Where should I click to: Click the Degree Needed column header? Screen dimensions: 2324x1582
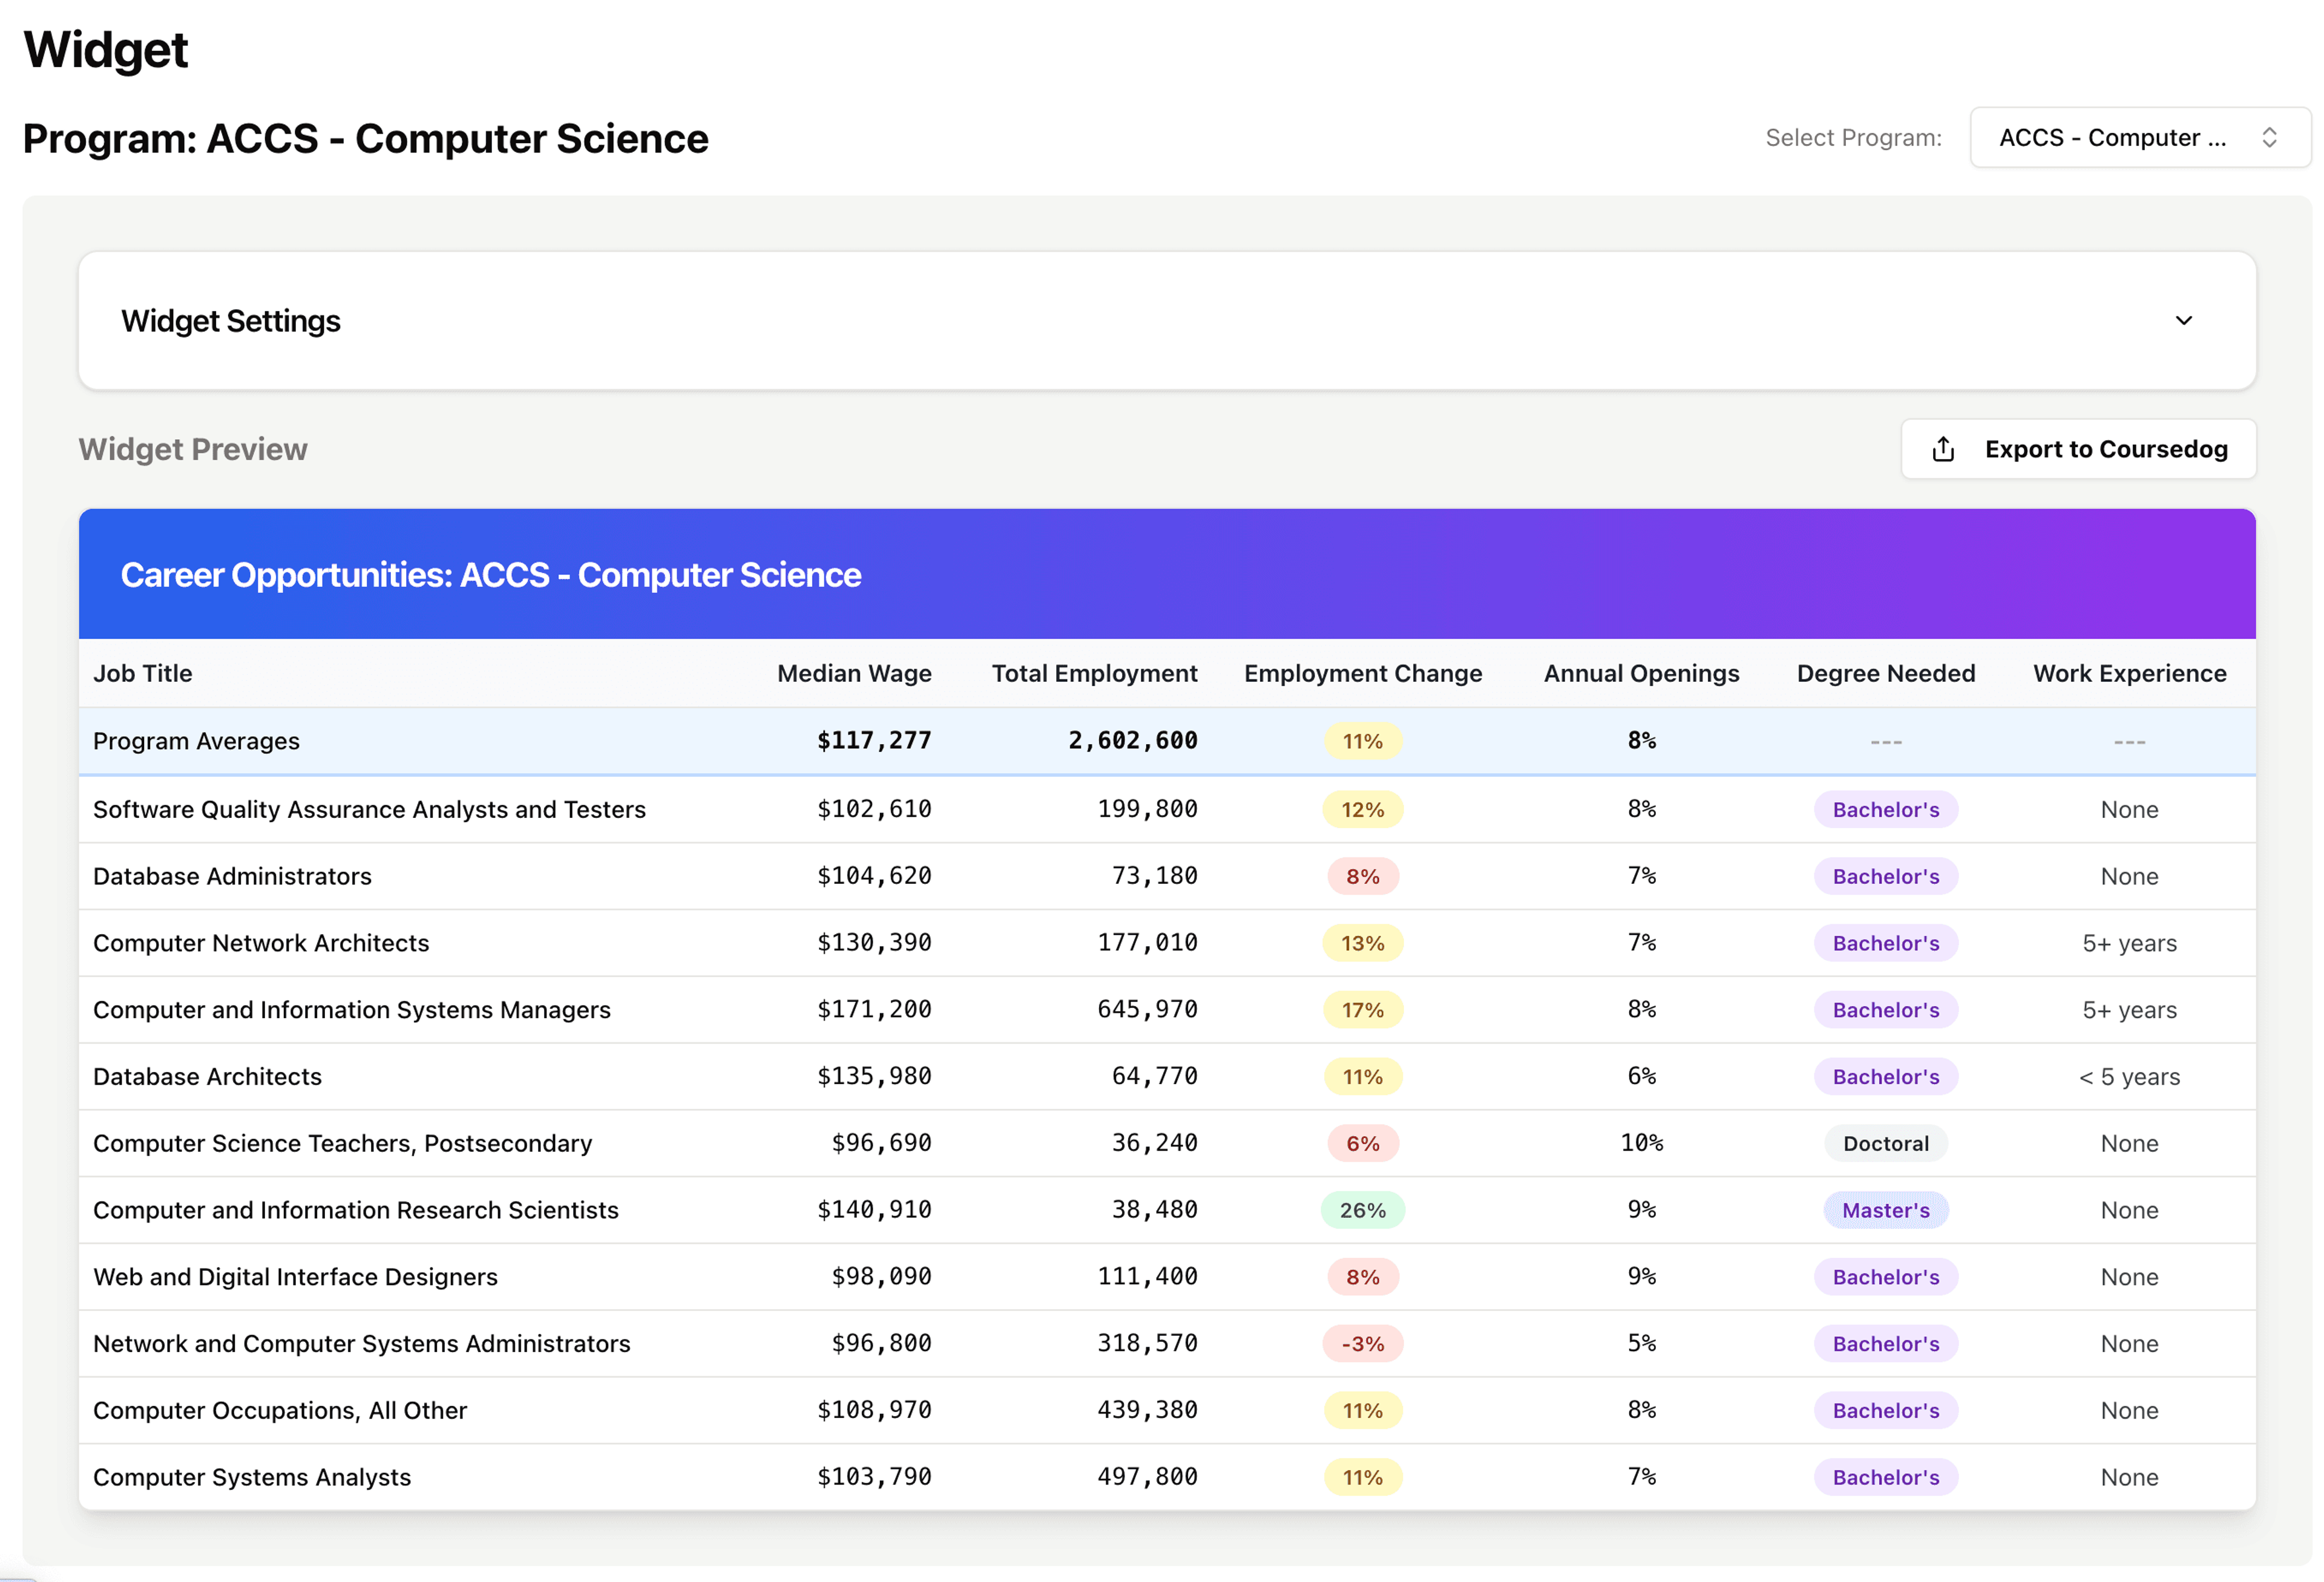[x=1885, y=673]
